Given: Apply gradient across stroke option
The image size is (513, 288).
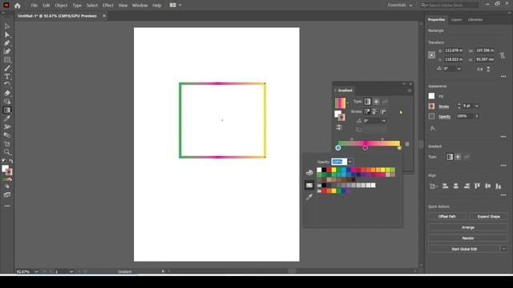Looking at the screenshot, I should 383,112.
